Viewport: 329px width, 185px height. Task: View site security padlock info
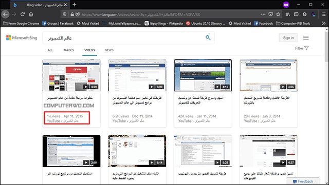72,14
